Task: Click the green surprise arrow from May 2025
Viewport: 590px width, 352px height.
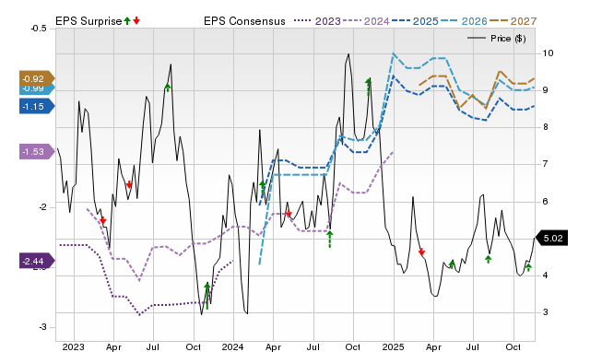Action: pos(453,264)
